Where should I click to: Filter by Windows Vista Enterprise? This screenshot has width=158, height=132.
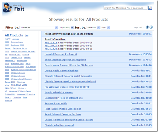click(19, 85)
